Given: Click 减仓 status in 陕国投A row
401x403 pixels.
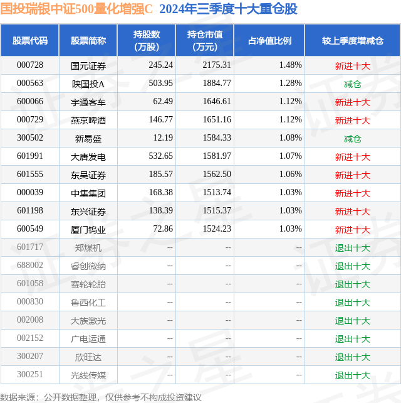Looking at the screenshot, I should [353, 84].
